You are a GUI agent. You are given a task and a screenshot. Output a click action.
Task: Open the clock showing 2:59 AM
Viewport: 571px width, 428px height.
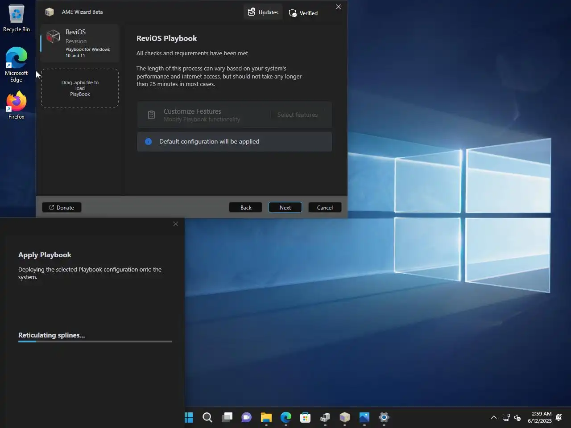coord(540,417)
